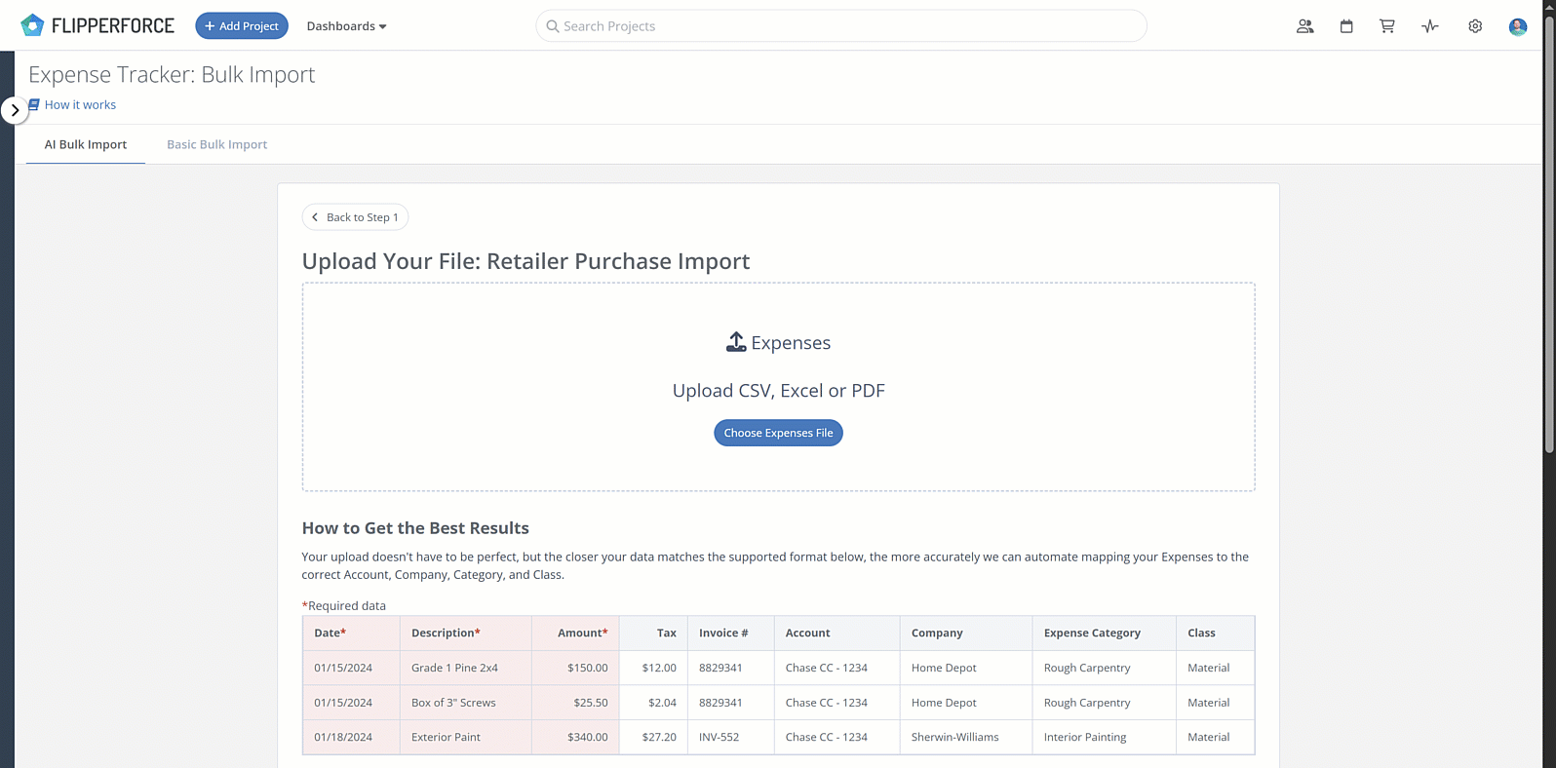
Task: Open the activity pulse icon
Action: point(1430,26)
